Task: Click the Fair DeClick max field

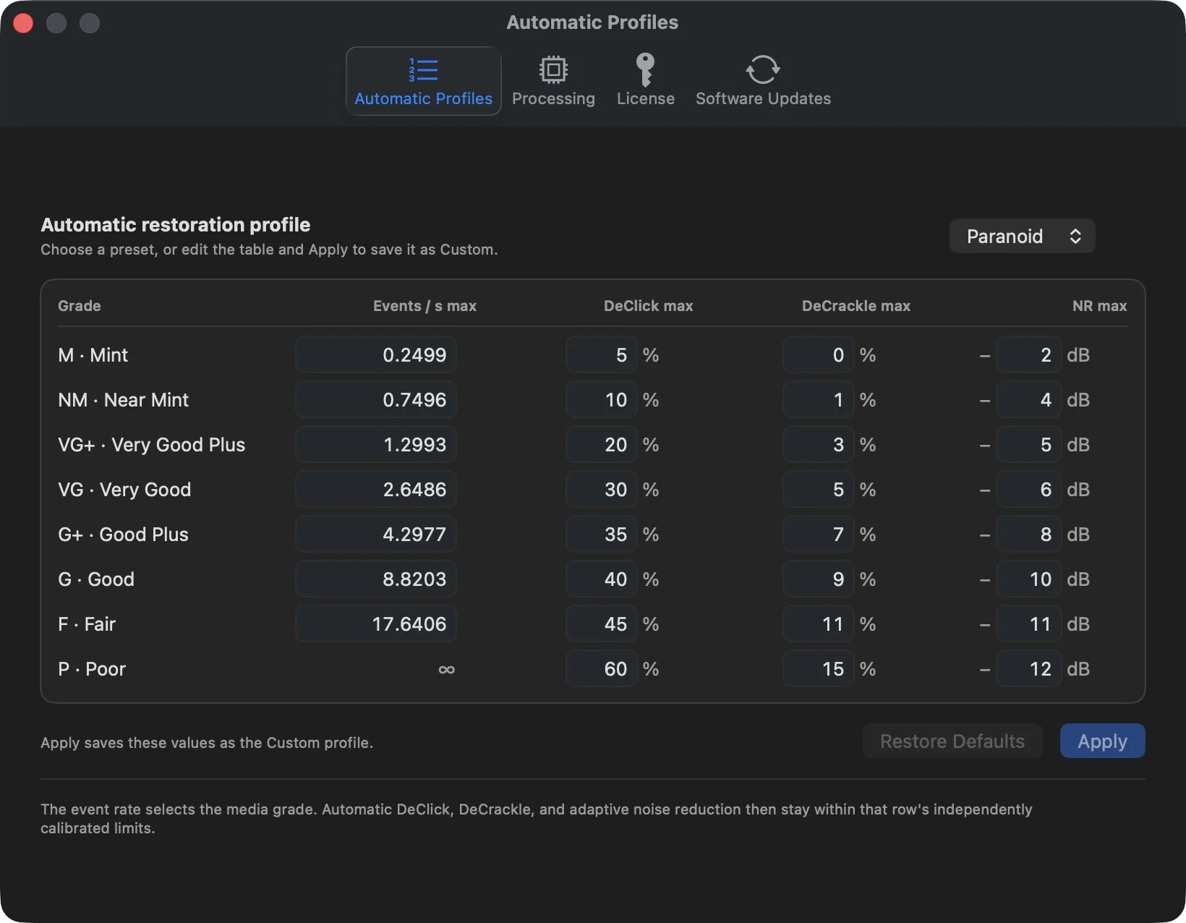Action: point(601,624)
